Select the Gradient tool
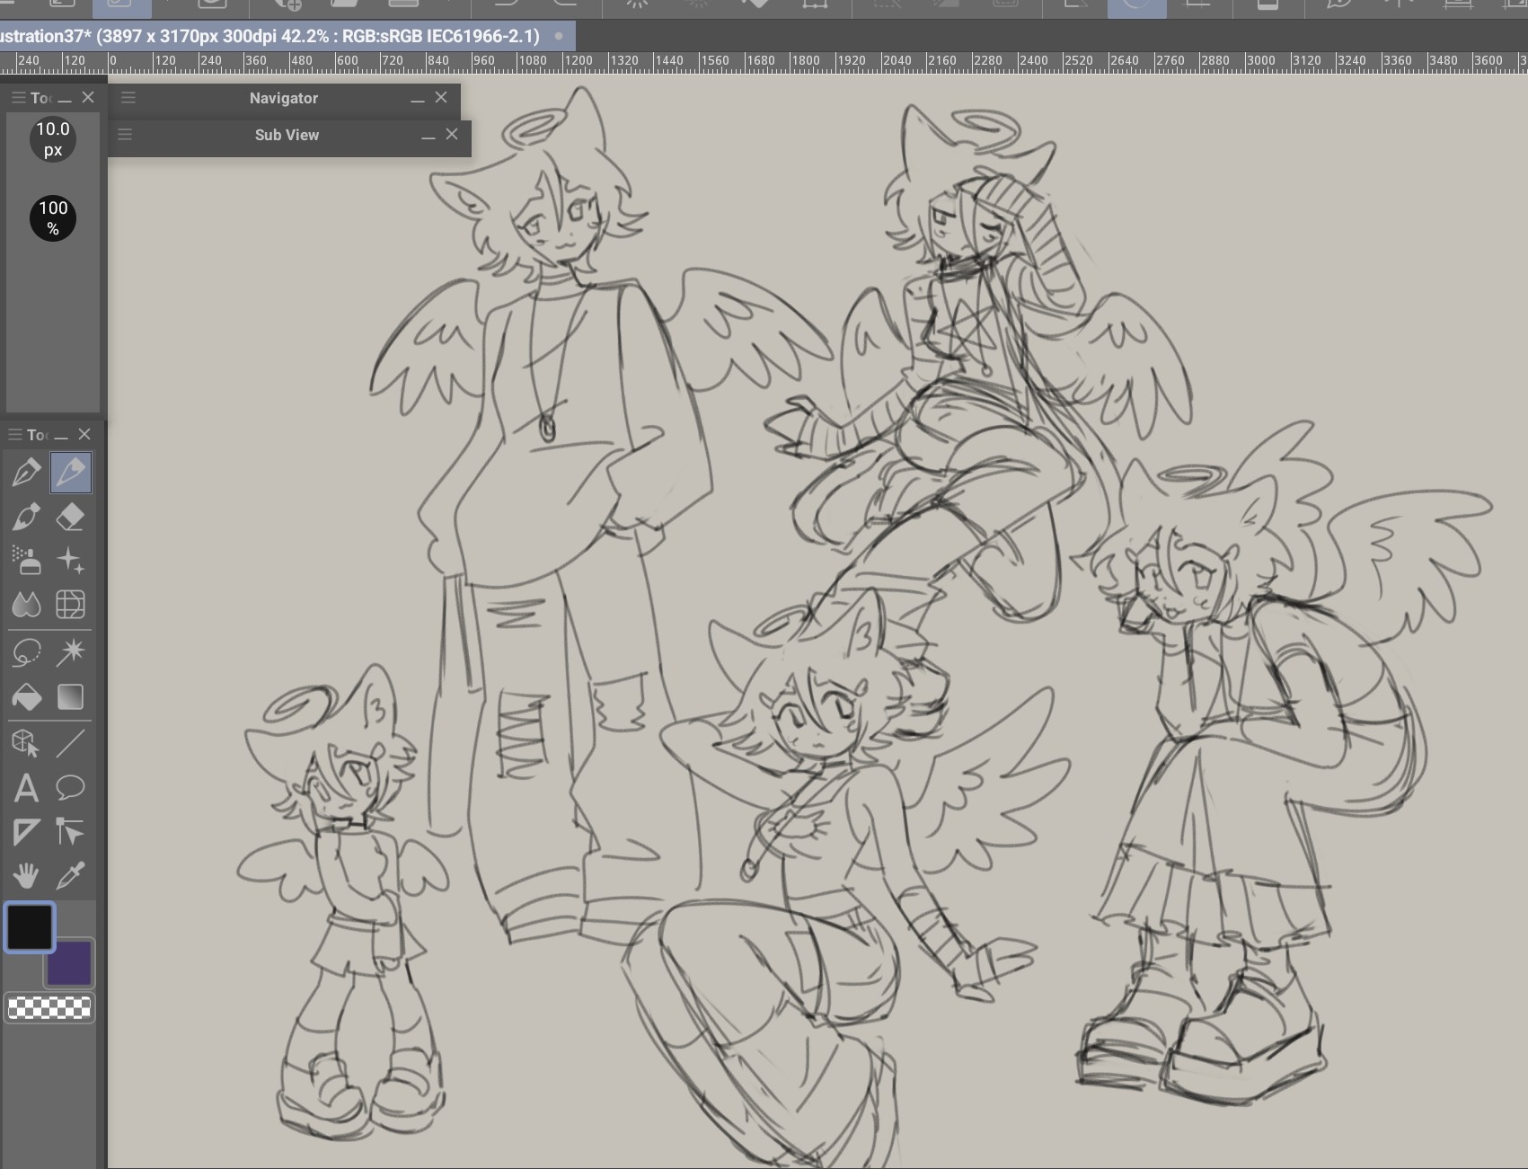 coord(70,697)
